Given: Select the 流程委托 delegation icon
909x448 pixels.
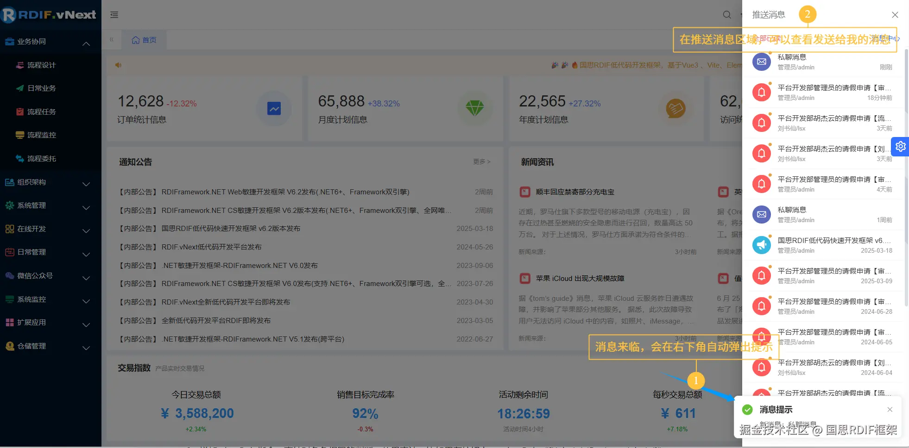Looking at the screenshot, I should click(19, 158).
